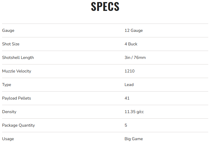This screenshot has width=210, height=144.
Task: Click the Gauge label
Action: [8, 31]
